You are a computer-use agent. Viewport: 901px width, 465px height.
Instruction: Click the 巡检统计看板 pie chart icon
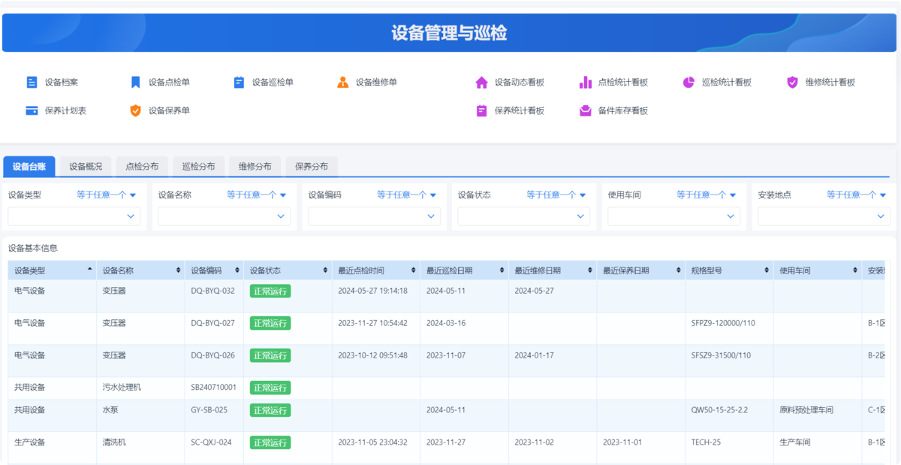[689, 83]
